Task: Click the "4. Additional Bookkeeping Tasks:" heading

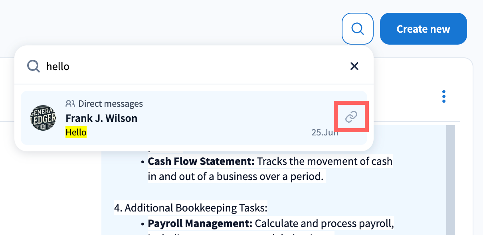Action: point(190,208)
